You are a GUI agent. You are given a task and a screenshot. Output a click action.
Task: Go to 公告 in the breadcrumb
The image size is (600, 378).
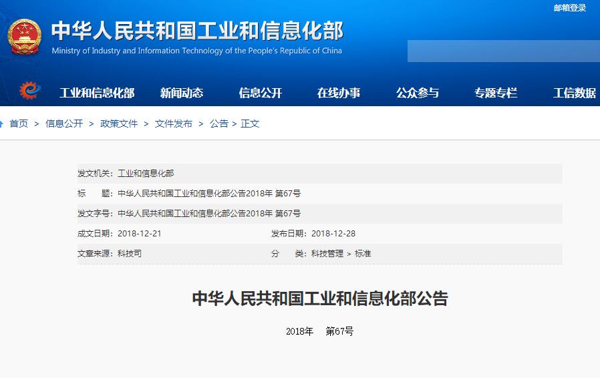click(219, 124)
